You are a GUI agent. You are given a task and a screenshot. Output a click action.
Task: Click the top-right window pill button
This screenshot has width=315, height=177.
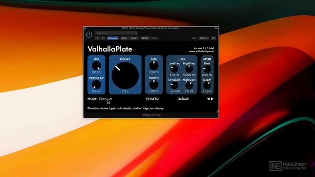point(216,28)
